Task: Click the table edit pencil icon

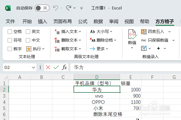Action: click(x=144, y=48)
